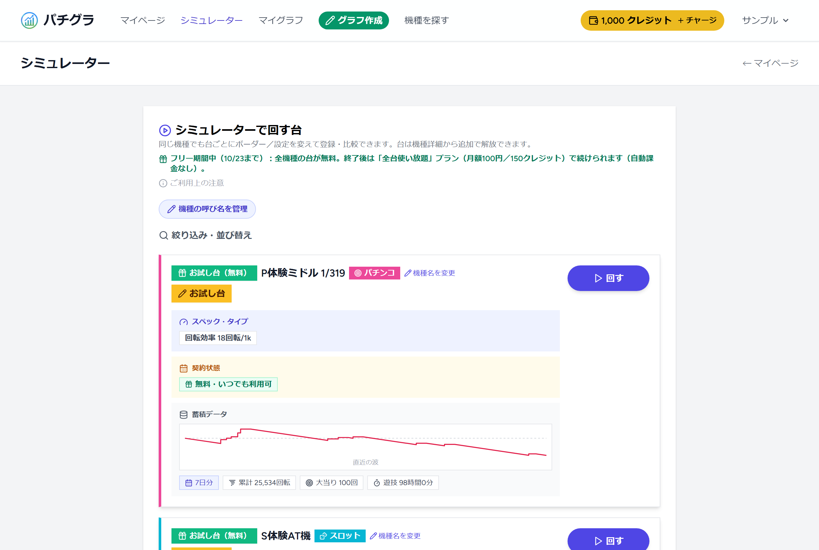Viewport: 819px width, 550px height.
Task: Click the S体験AT機 title
Action: (286, 536)
